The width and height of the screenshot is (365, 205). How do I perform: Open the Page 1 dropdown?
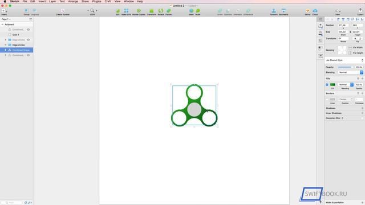point(6,19)
